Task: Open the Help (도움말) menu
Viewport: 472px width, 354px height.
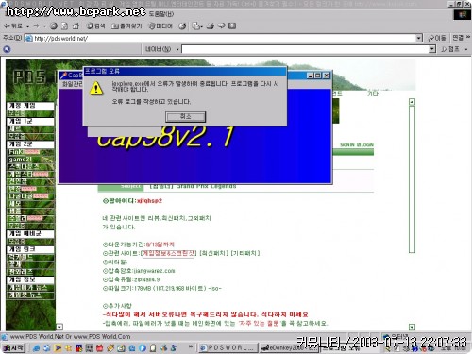Action: coord(161,14)
